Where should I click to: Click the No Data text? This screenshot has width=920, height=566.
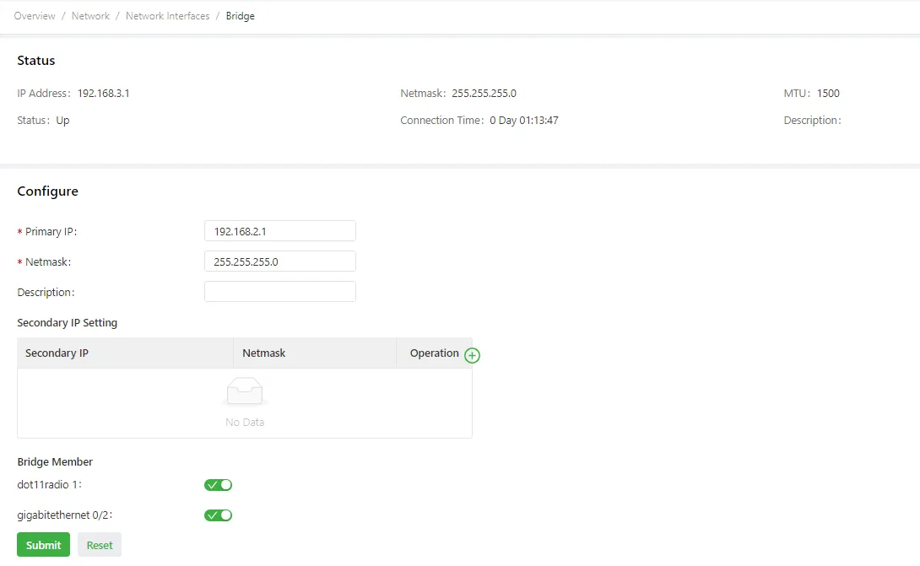tap(245, 423)
